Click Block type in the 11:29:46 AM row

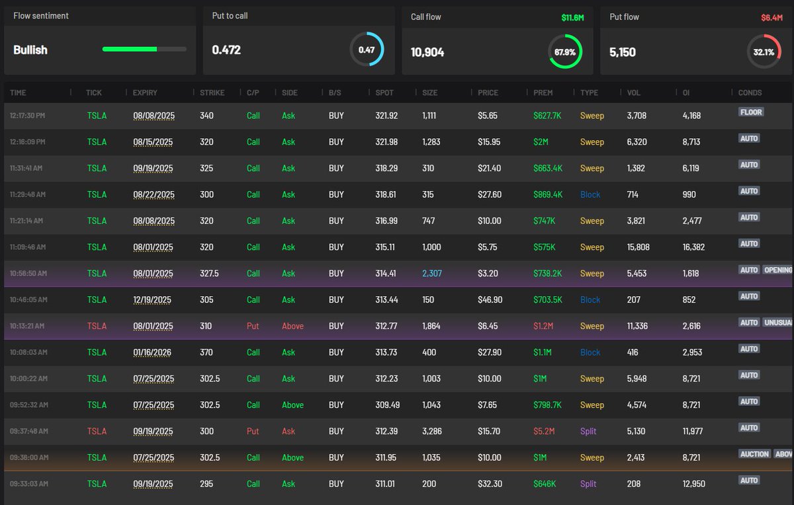590,194
